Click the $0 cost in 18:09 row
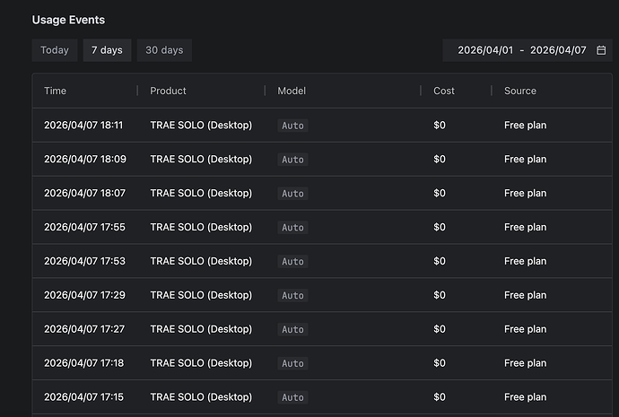The height and width of the screenshot is (417, 619). [440, 159]
